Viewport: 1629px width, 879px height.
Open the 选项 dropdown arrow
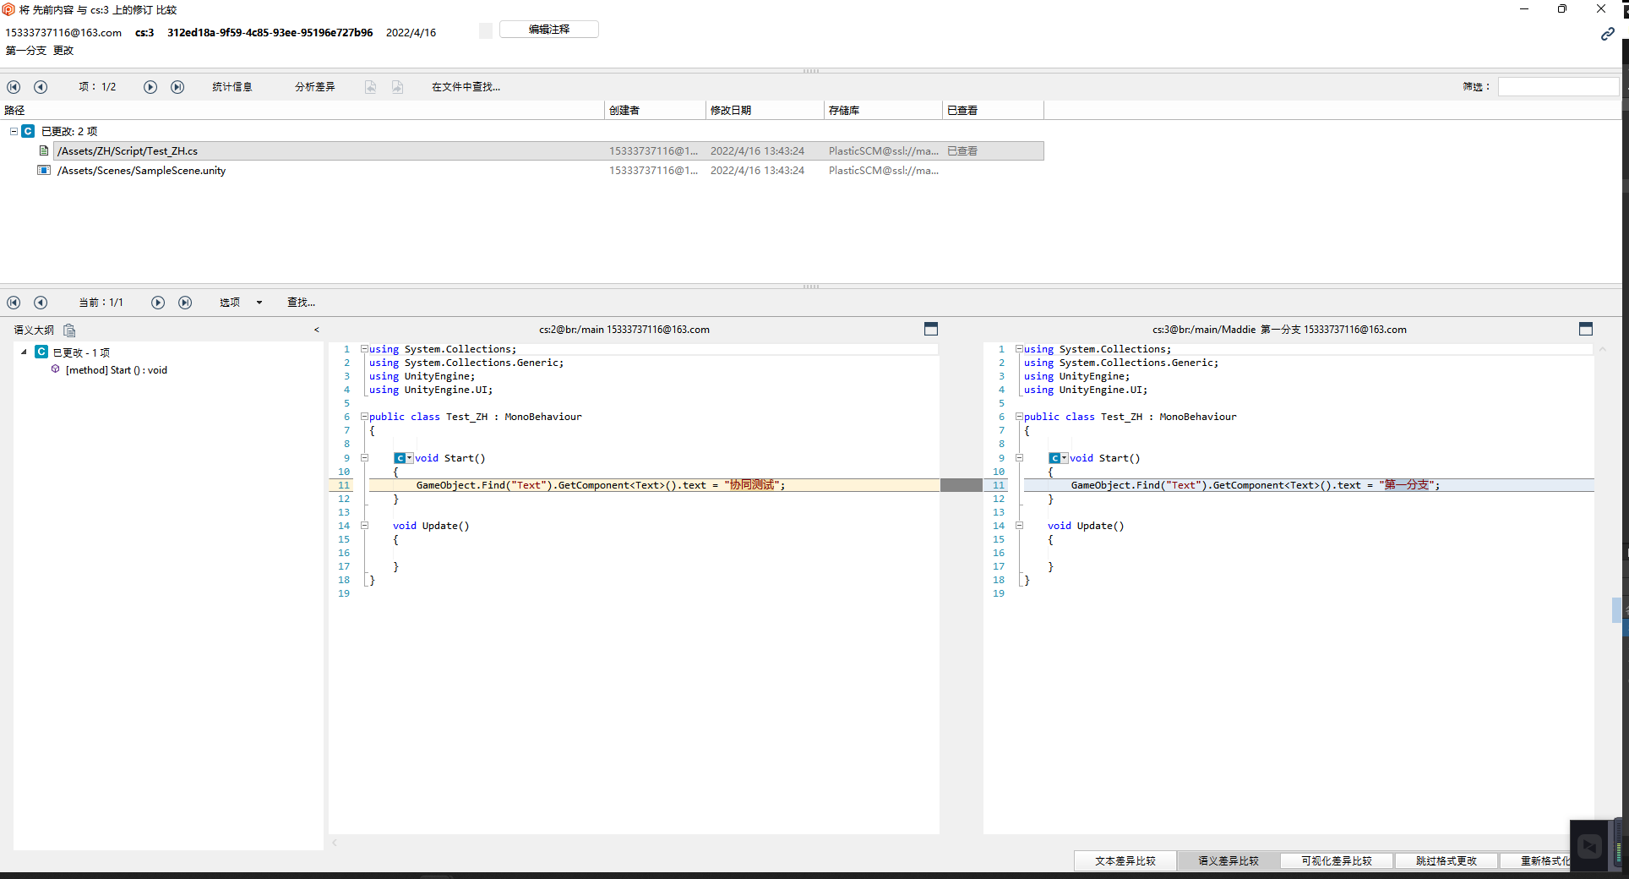[x=259, y=303]
